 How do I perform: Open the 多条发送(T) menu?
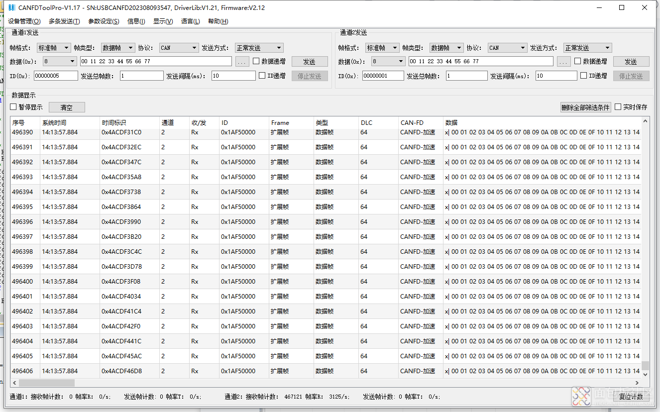pos(64,21)
